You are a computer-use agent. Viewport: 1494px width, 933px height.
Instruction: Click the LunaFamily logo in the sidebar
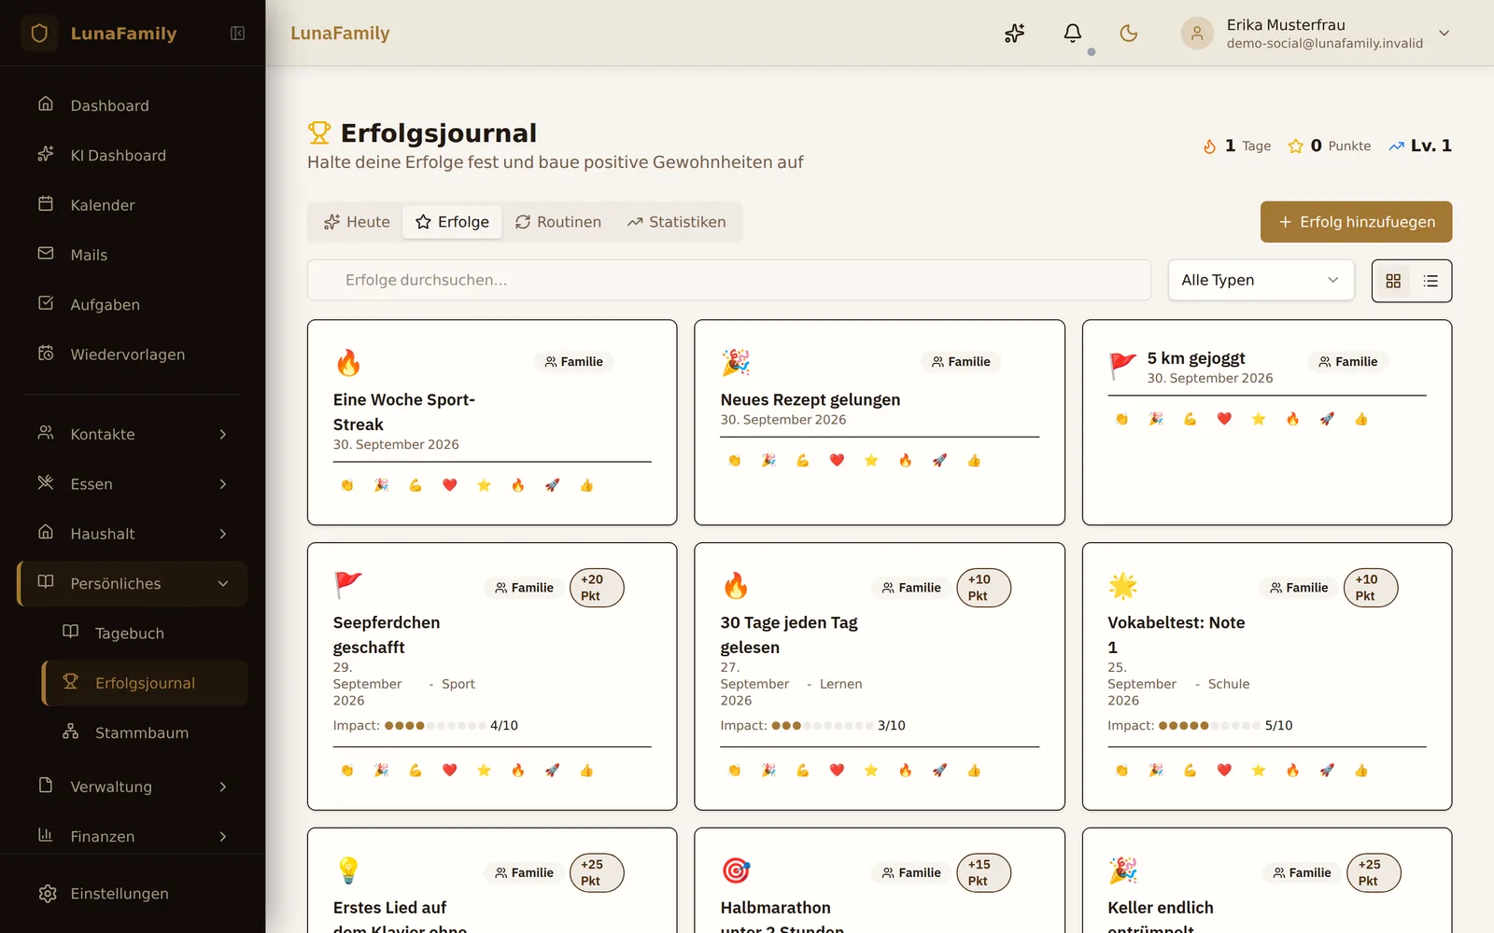(100, 34)
